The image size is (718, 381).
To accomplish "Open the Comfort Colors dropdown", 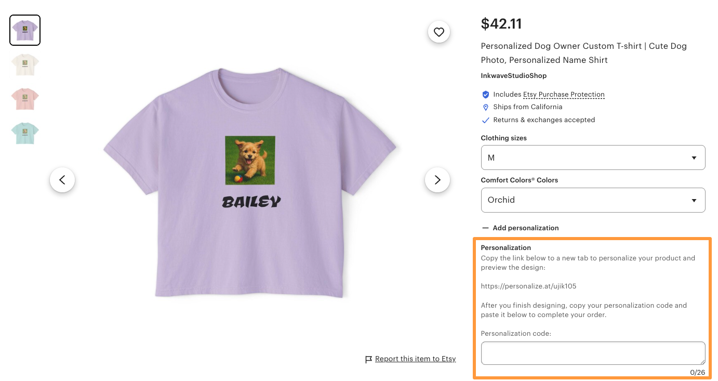I will click(x=593, y=200).
